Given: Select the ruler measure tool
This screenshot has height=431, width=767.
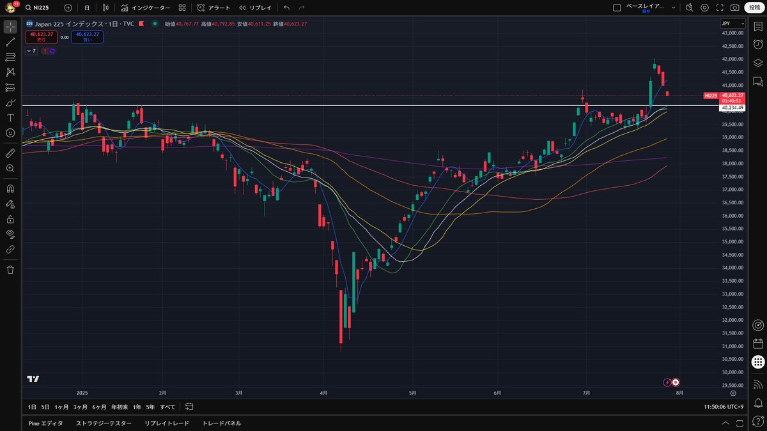Looking at the screenshot, I should tap(10, 153).
